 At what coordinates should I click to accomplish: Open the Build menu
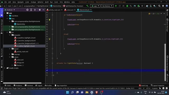pos(47,2)
